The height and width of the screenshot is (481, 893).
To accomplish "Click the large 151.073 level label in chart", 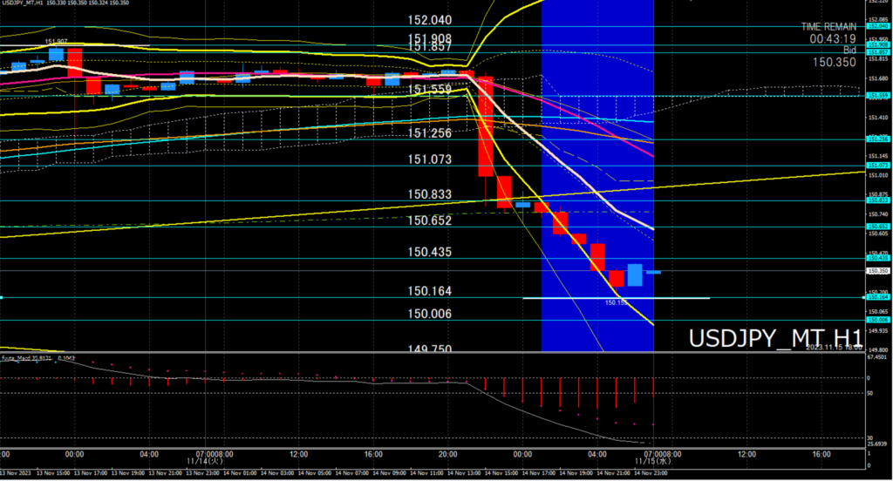I will click(429, 159).
